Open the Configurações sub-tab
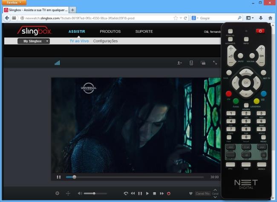Viewport: 277px width, 202px height. point(105,41)
